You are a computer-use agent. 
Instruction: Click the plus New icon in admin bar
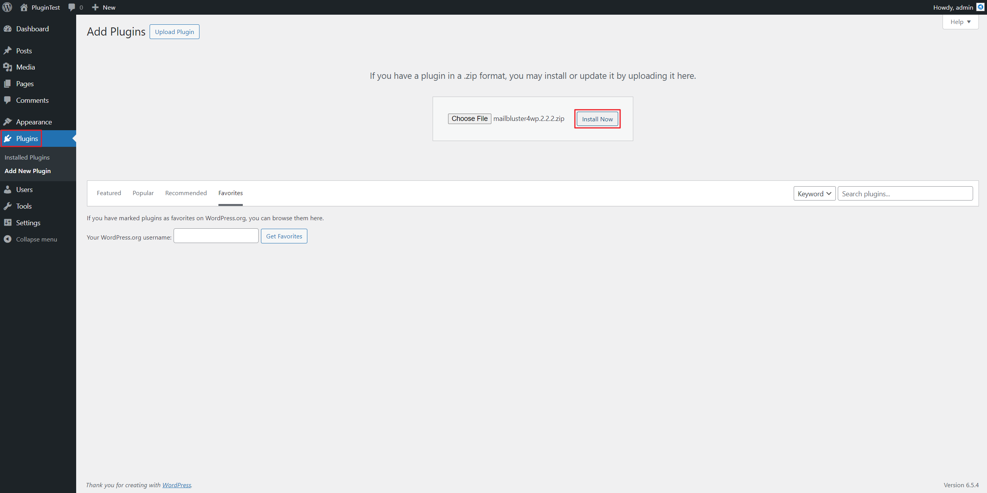[95, 7]
